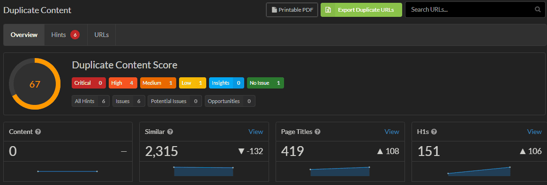Click the Duplicate Content Score heading
The height and width of the screenshot is (185, 547).
[x=125, y=65]
